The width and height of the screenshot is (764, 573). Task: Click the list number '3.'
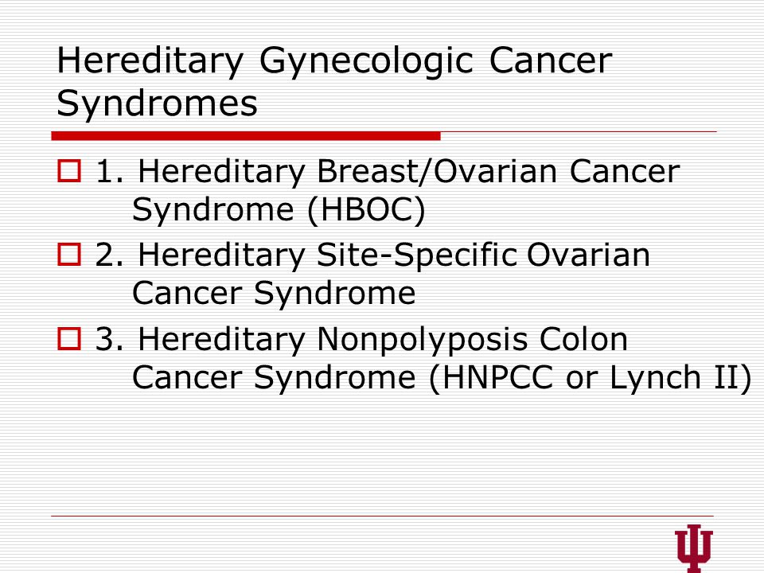[110, 339]
